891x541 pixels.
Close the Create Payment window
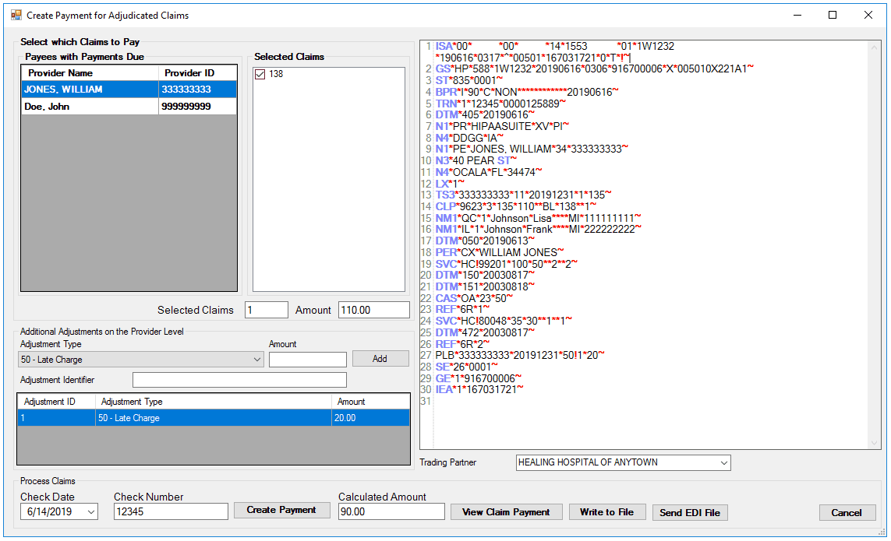click(x=868, y=15)
